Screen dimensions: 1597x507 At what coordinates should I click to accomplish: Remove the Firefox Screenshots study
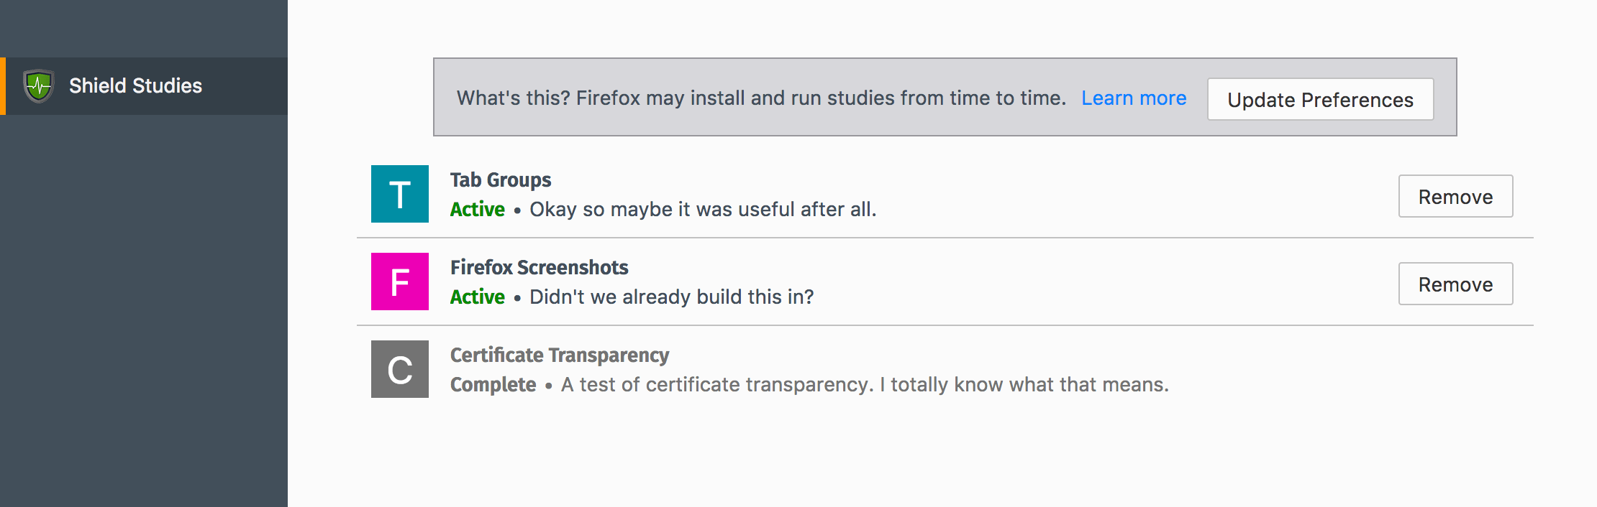1455,284
